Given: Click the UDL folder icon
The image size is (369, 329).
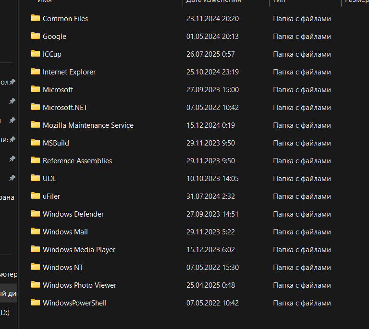Looking at the screenshot, I should 36,178.
